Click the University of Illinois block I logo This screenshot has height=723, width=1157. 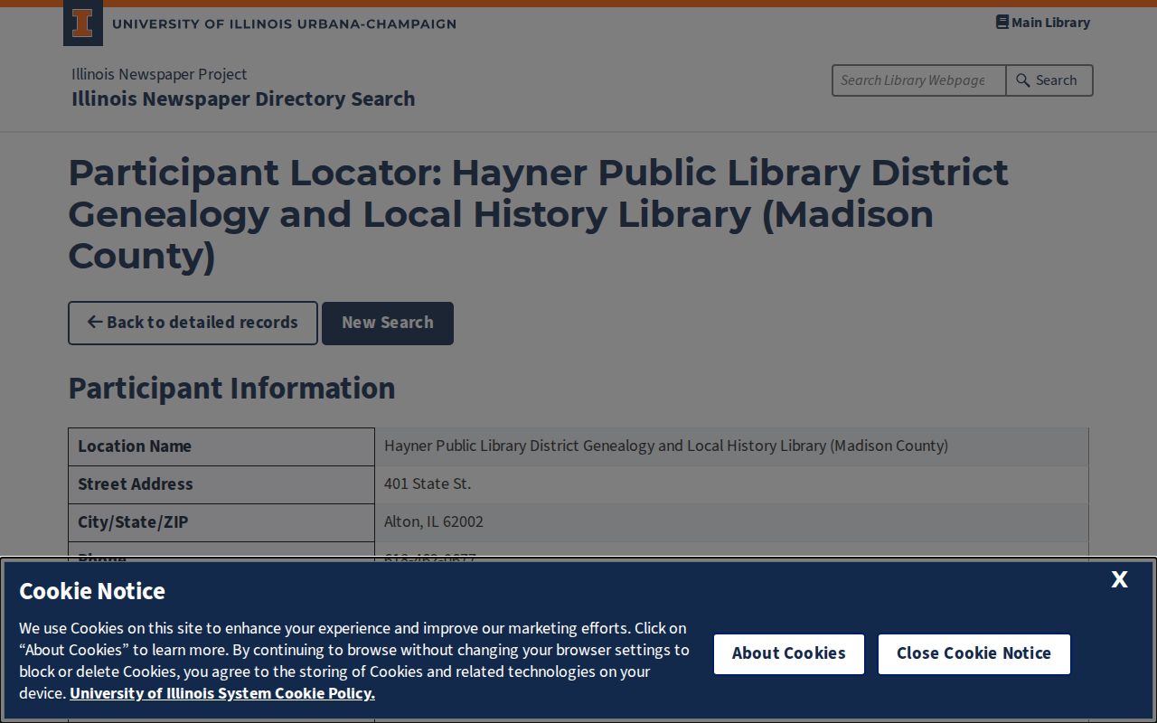pyautogui.click(x=82, y=23)
